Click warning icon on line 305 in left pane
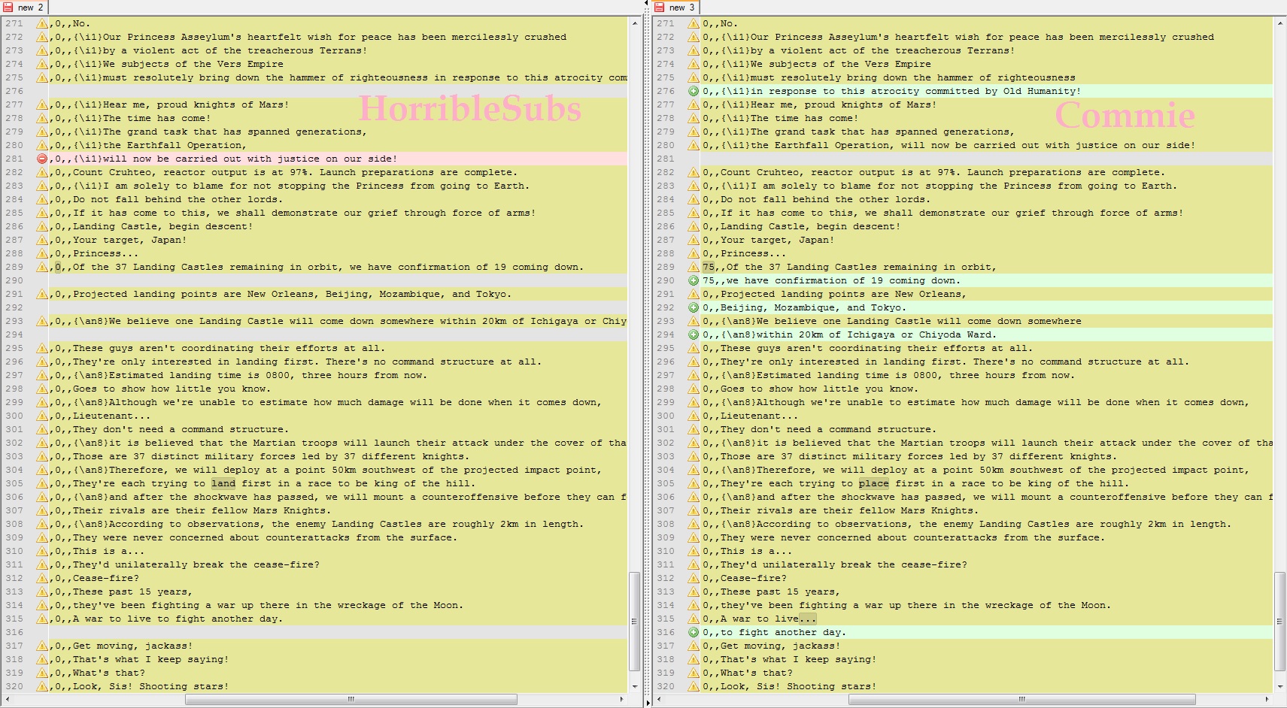 tap(42, 483)
